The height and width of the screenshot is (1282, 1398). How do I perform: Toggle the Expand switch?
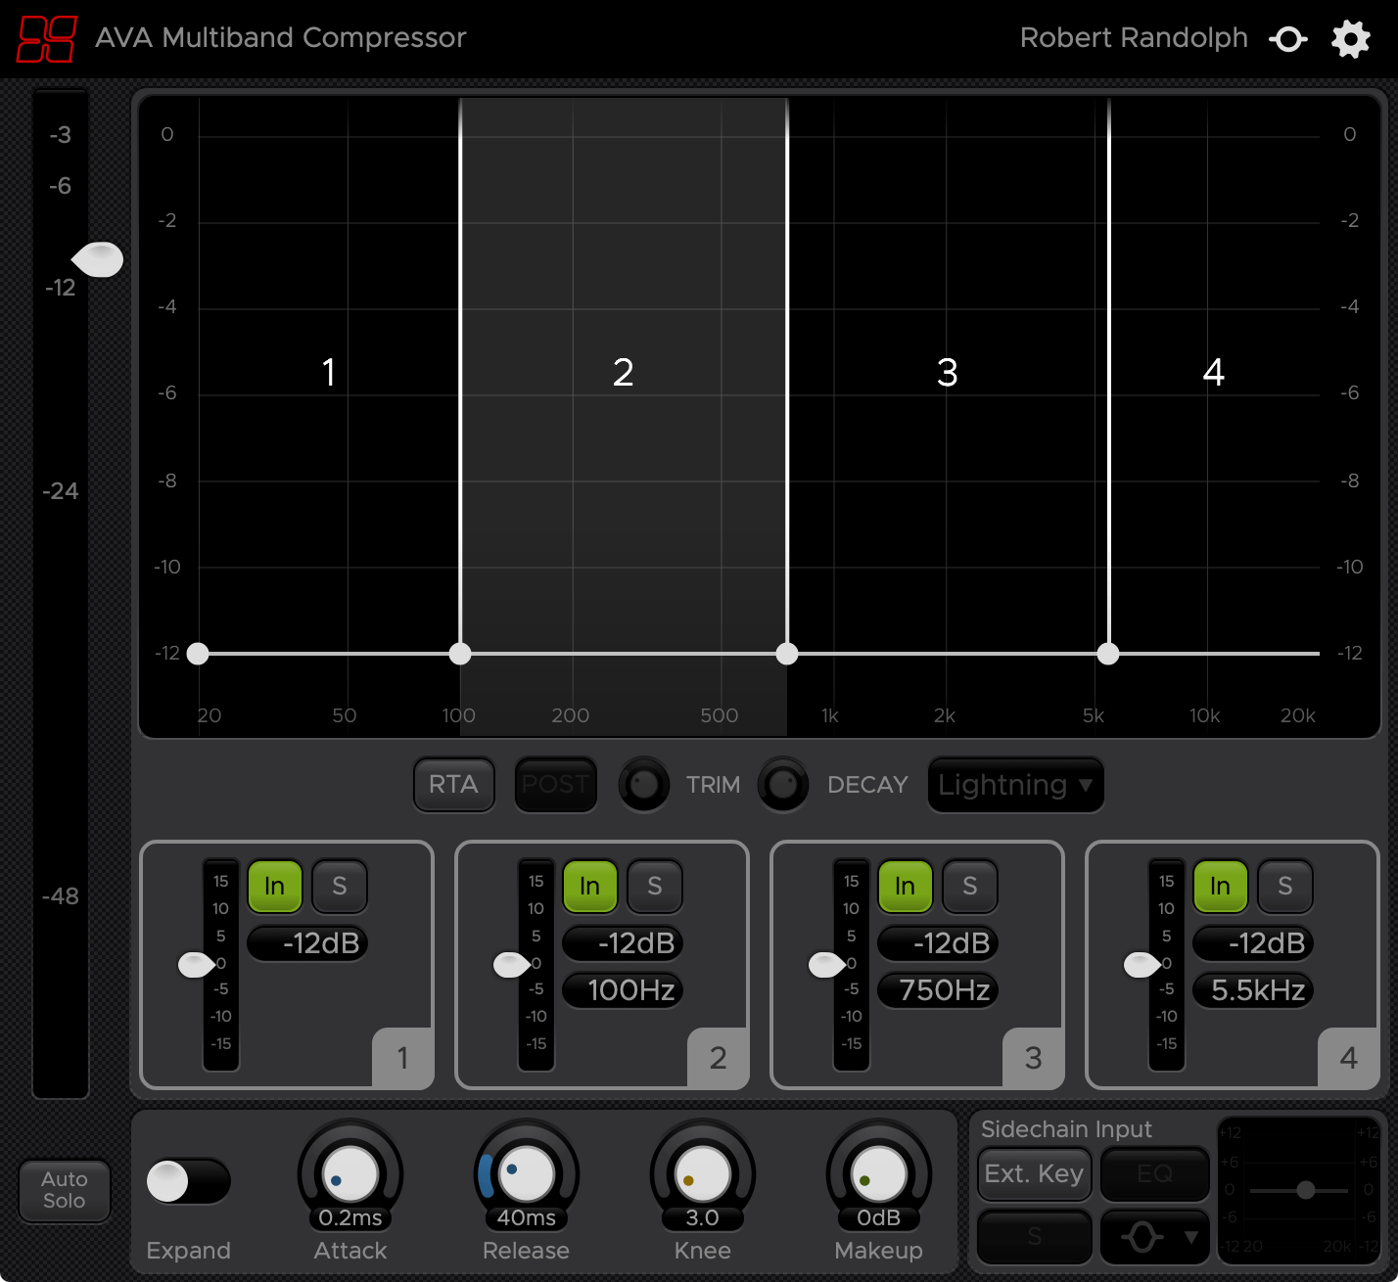pyautogui.click(x=189, y=1181)
